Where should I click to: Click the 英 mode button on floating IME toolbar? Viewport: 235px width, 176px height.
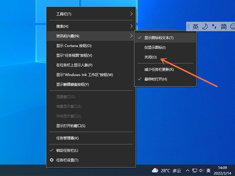[195, 27]
